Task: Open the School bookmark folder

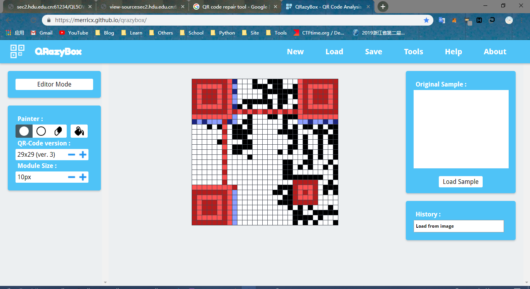Action: pos(192,33)
